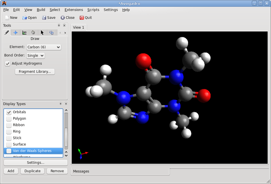Uncheck the Adjust Hydrogens checkbox
The width and height of the screenshot is (271, 184).
tap(7, 63)
